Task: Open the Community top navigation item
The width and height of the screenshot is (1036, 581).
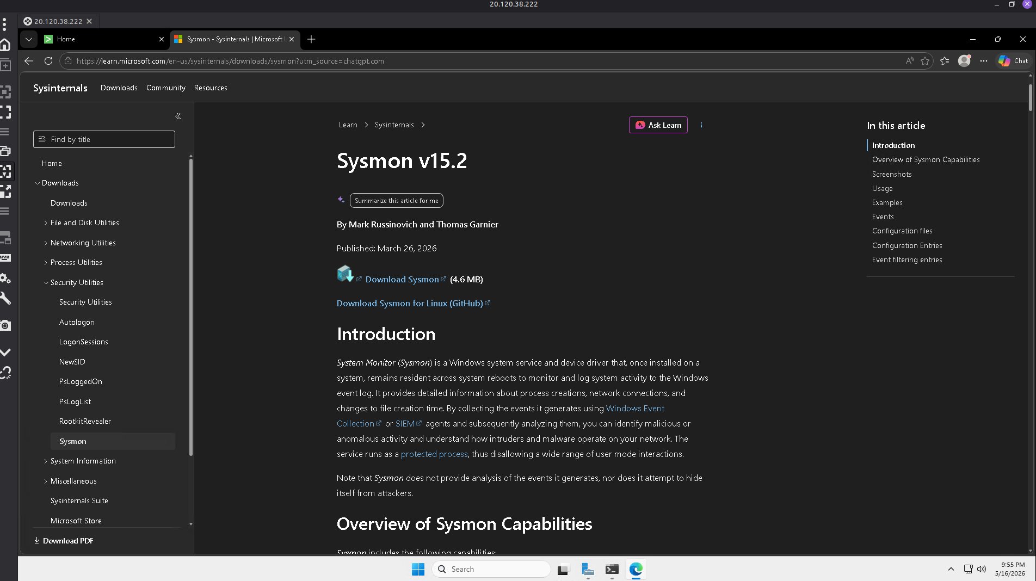Action: (166, 88)
